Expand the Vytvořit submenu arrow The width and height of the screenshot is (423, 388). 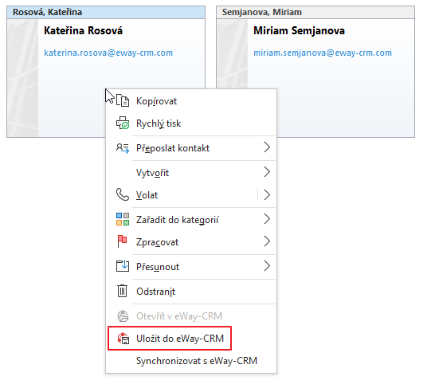click(x=267, y=172)
